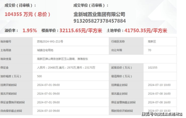The width and height of the screenshot is (186, 118).
Task: Click the starting total price 102355
Action: click(x=153, y=68)
